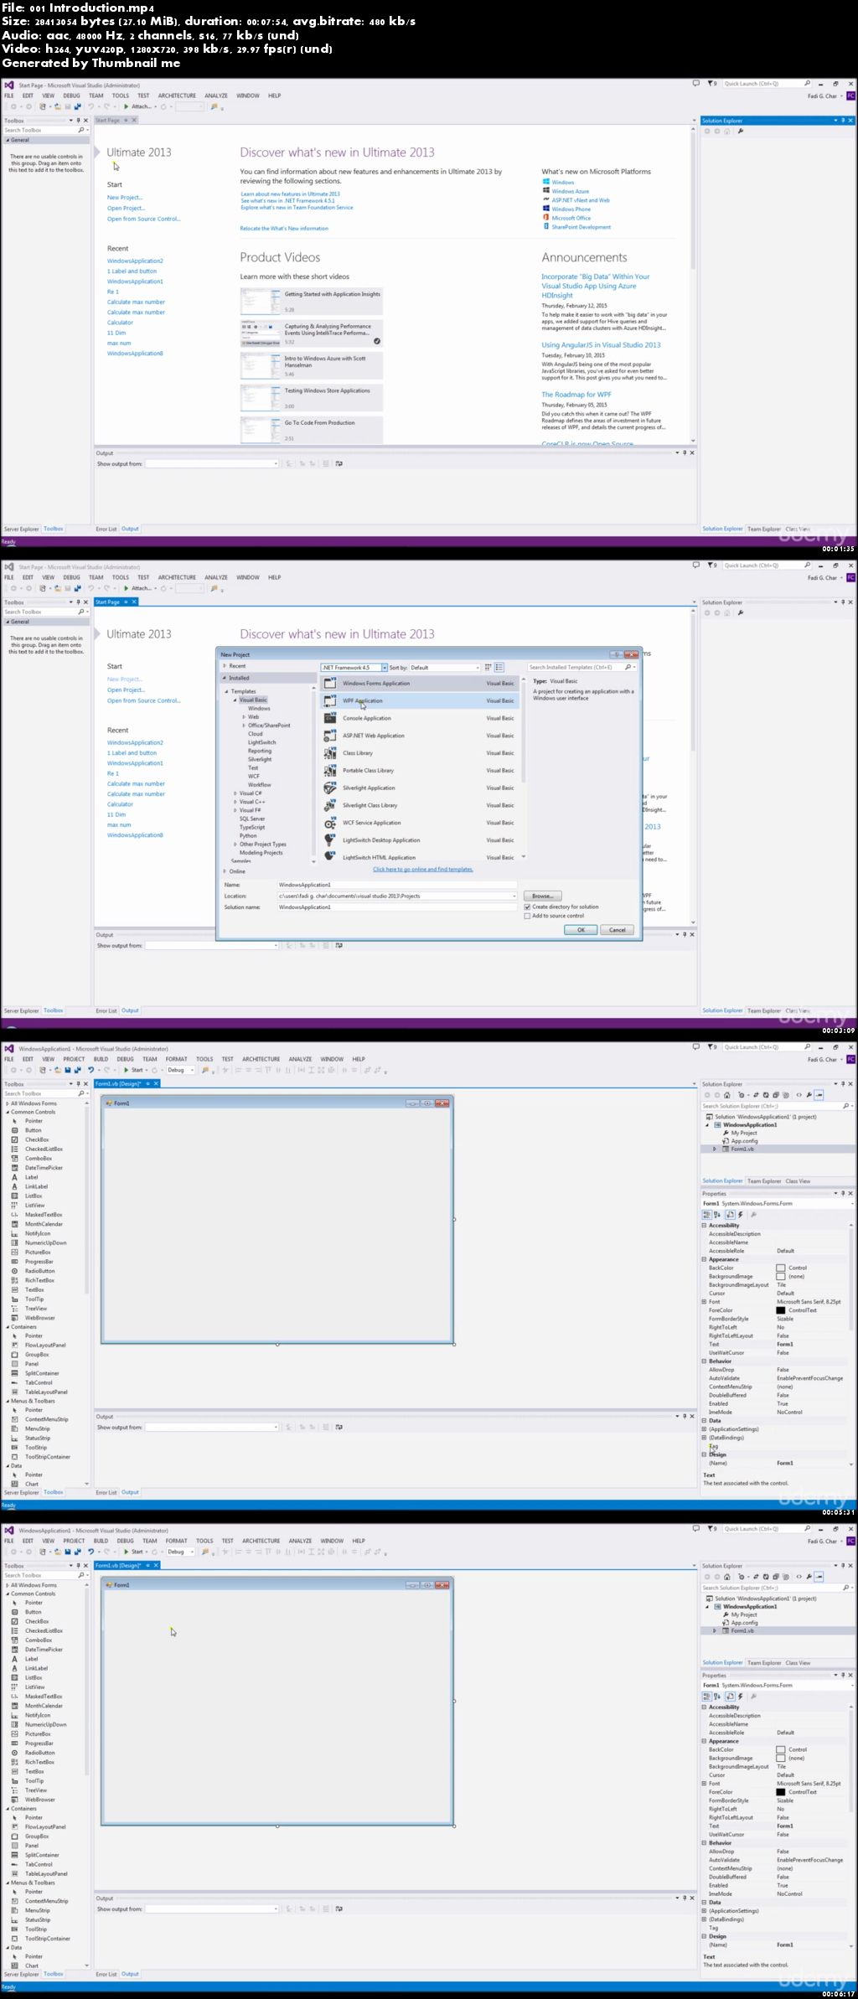Open ARCHITECTURE menu in 00:01:35 frame
858x1999 pixels.
(x=177, y=96)
